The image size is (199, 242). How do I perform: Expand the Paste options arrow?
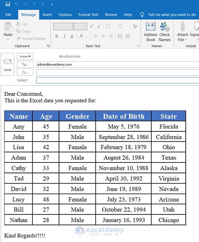click(8, 39)
